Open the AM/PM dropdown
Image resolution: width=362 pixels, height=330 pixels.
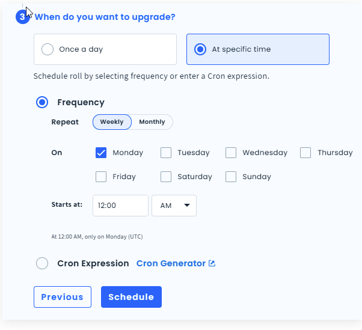[x=174, y=206]
